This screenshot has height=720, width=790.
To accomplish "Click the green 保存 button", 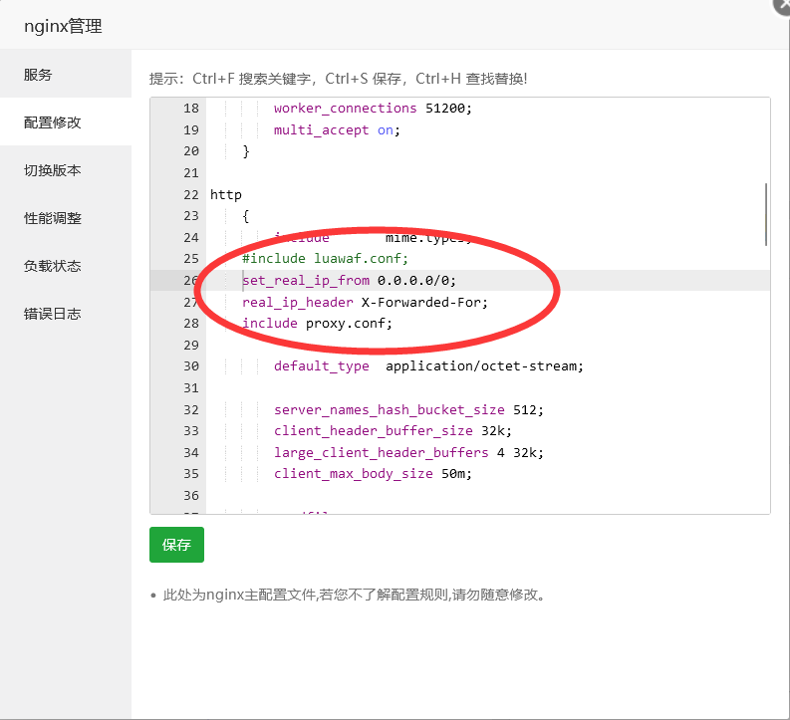I will point(176,545).
